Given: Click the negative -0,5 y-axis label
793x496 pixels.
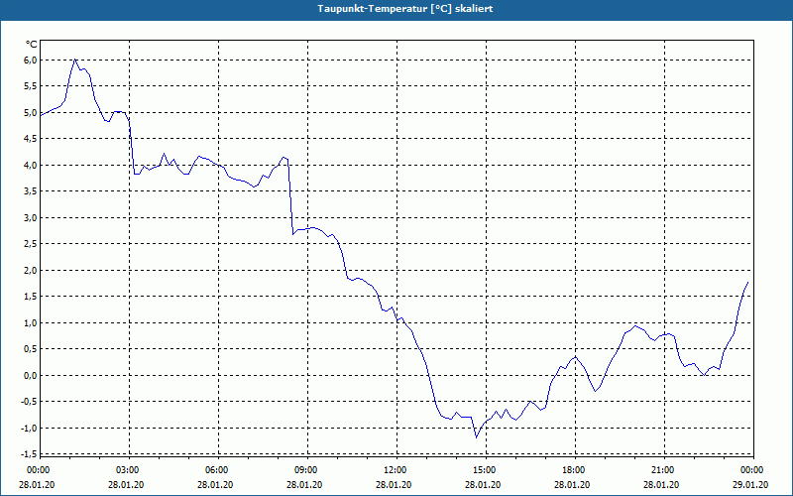Looking at the screenshot, I should 30,403.
